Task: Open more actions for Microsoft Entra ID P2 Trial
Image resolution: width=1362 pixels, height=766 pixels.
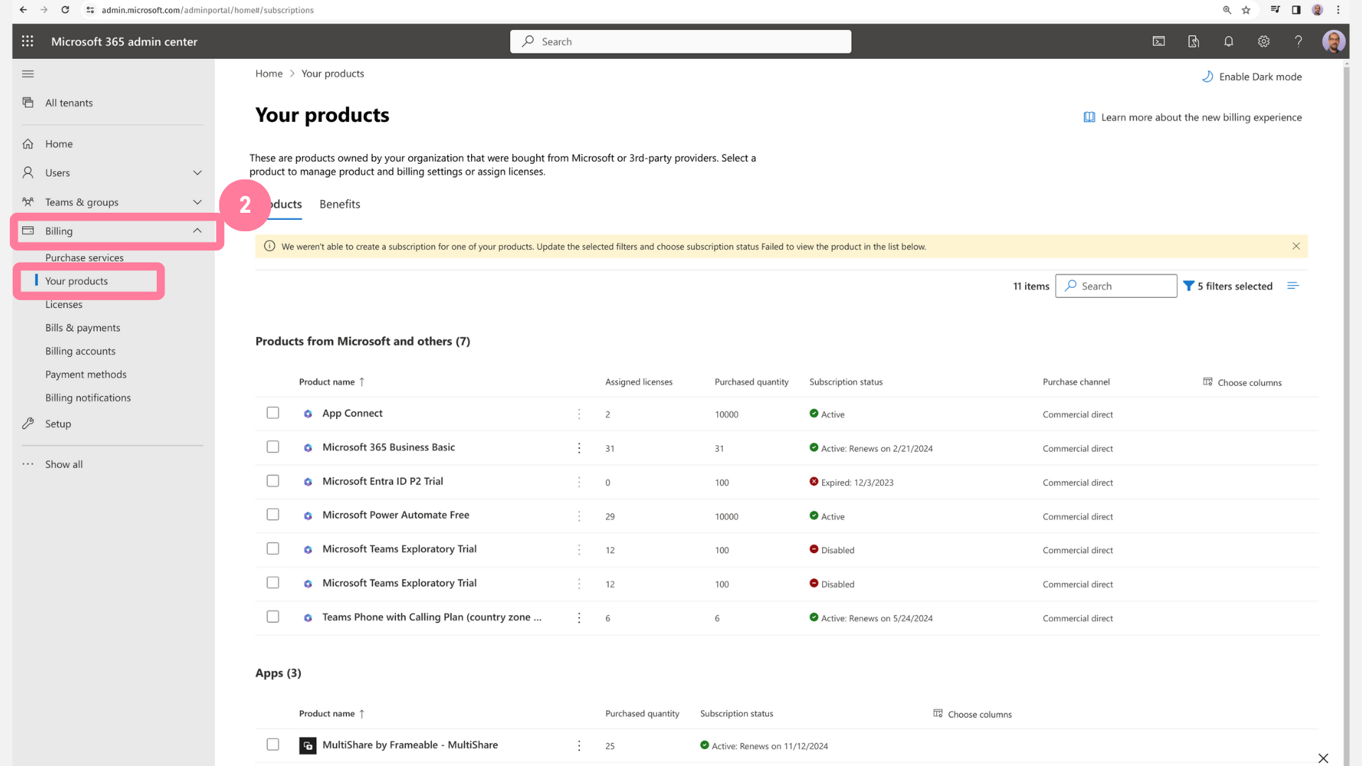Action: [x=579, y=482]
